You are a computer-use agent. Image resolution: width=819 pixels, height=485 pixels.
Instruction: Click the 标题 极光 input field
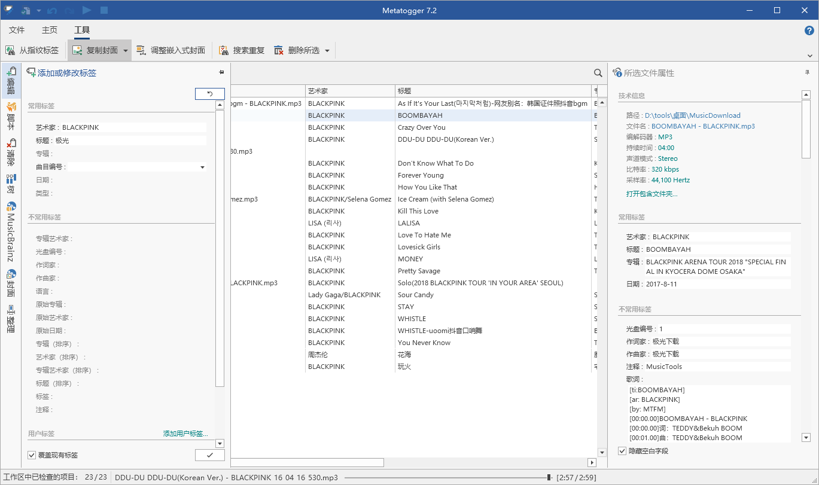(130, 141)
